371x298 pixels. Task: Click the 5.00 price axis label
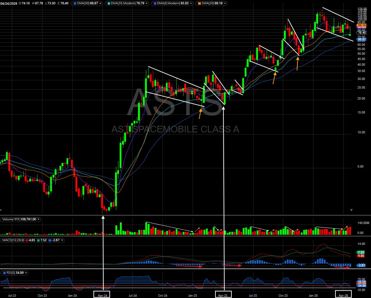click(361, 167)
